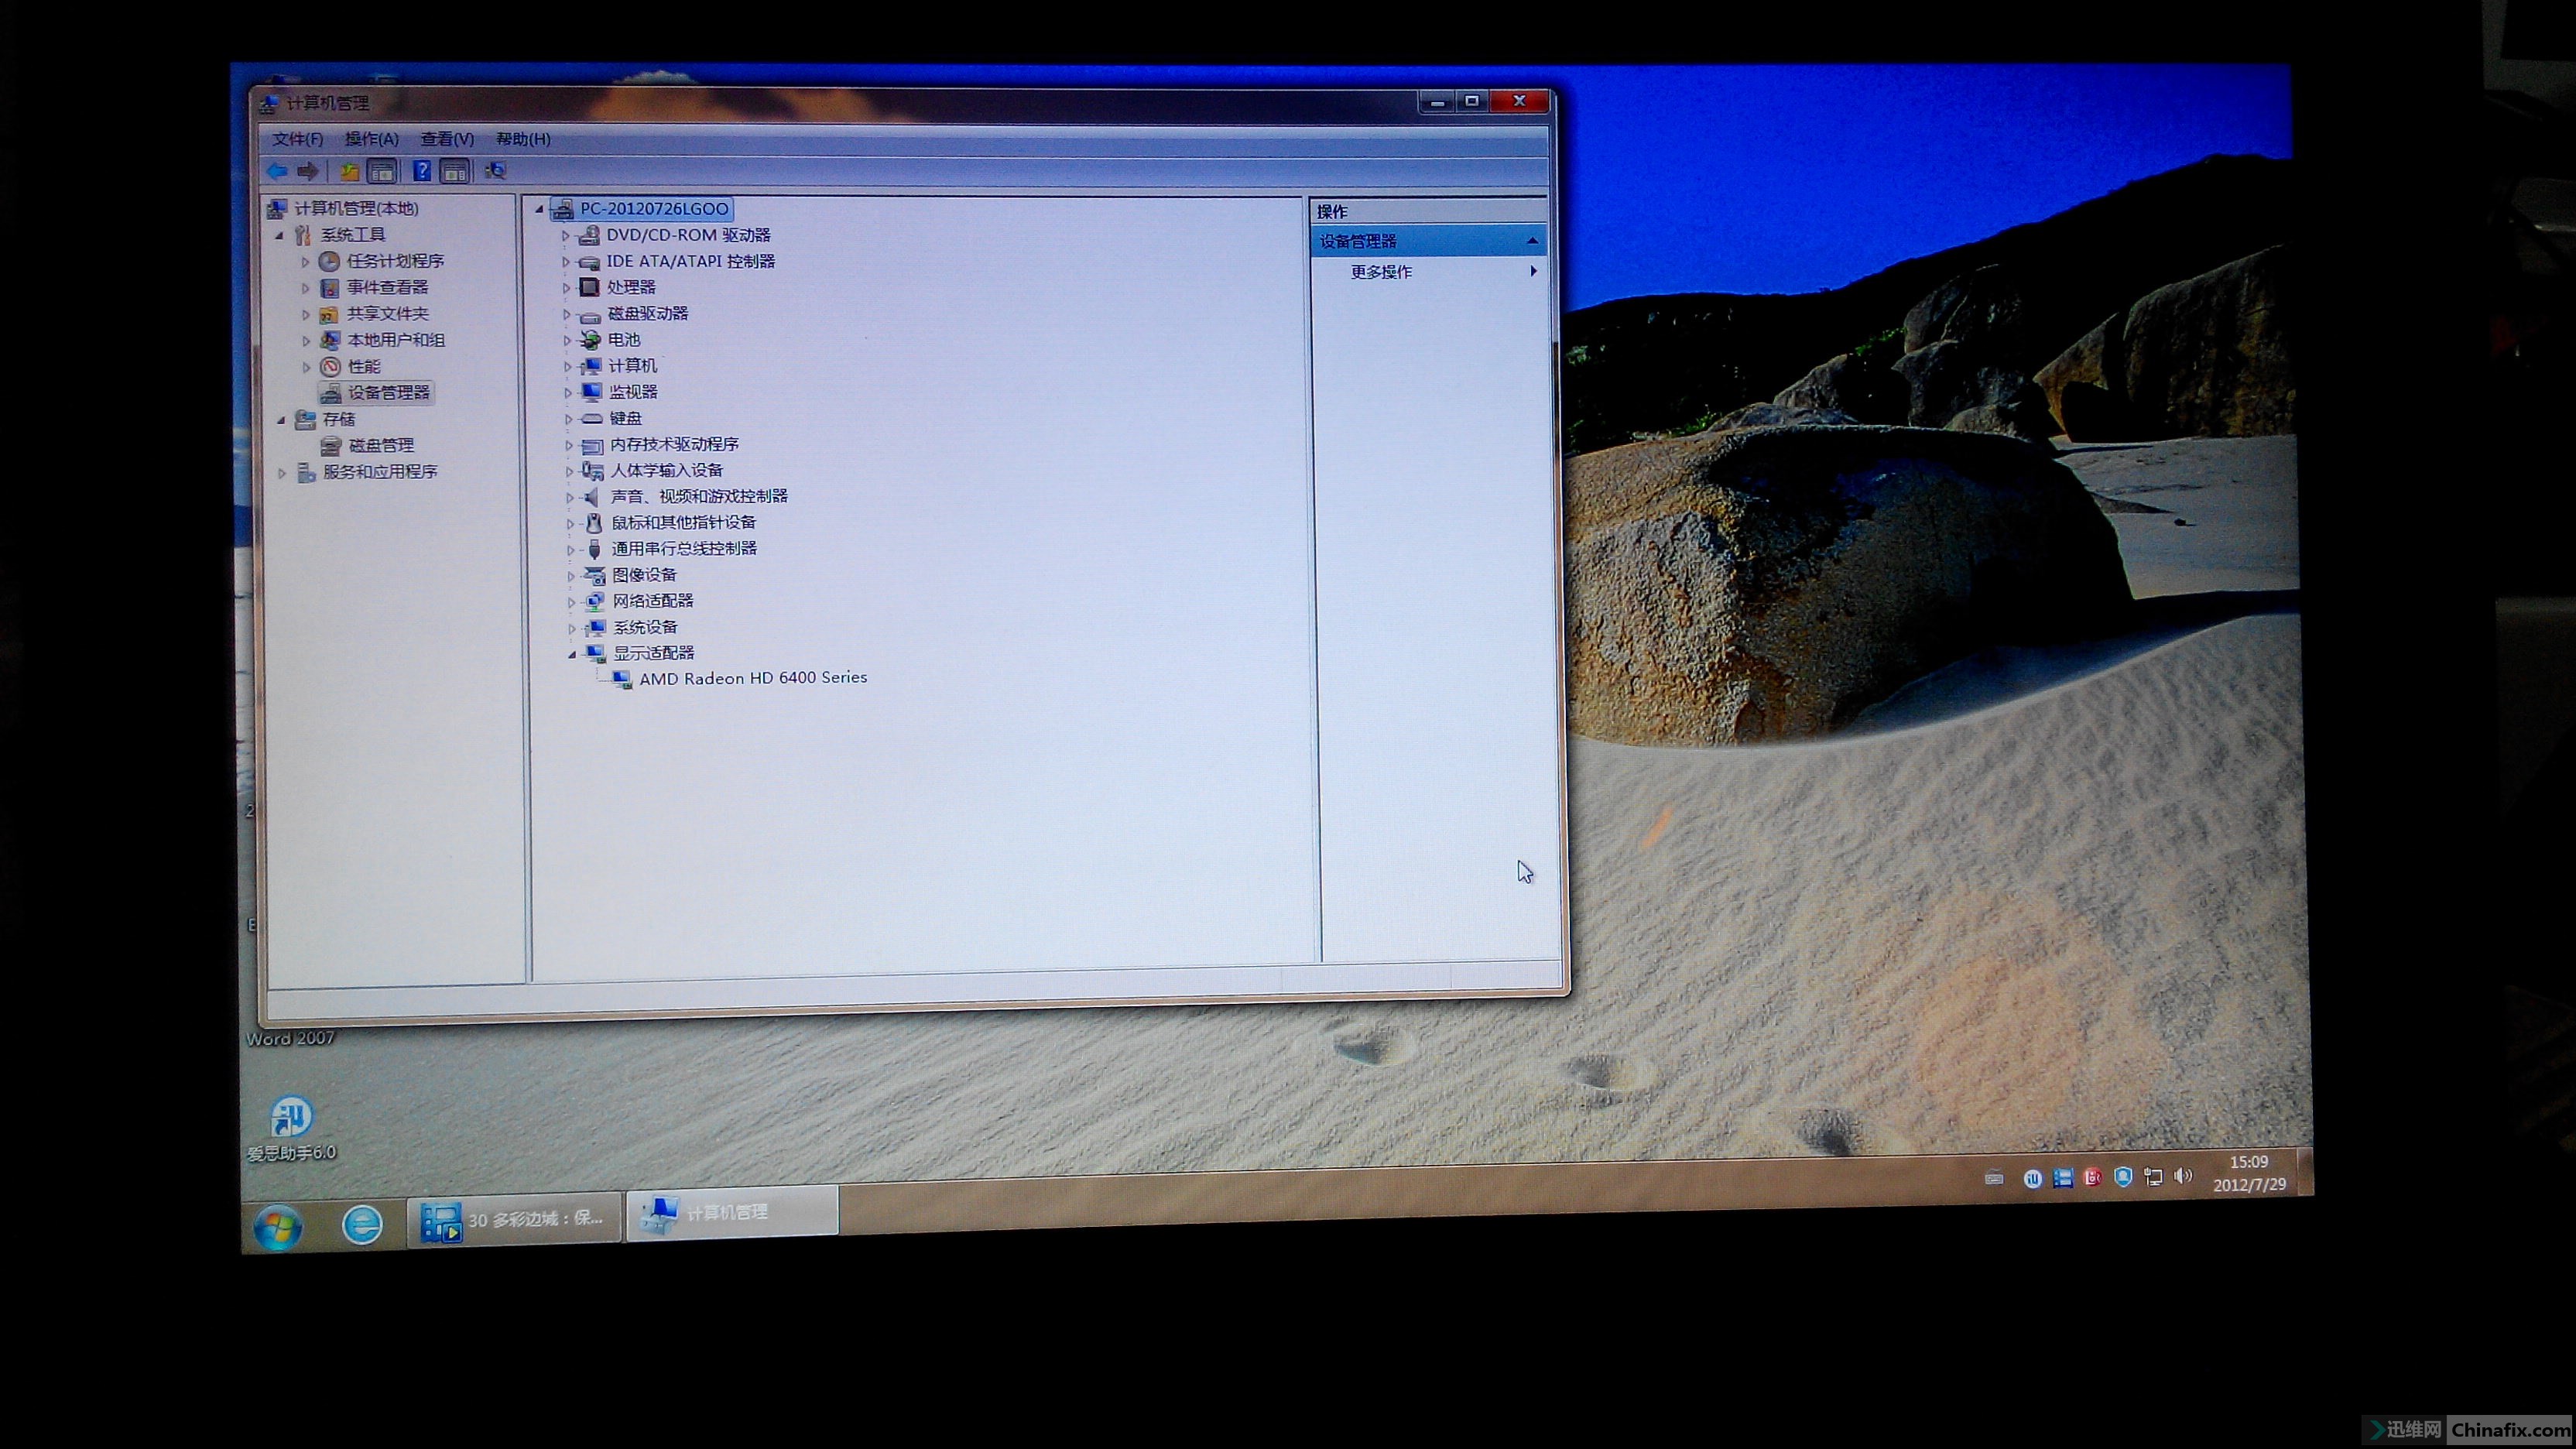Select 设备管理器 in the left tree
This screenshot has height=1449, width=2576.
pos(388,392)
